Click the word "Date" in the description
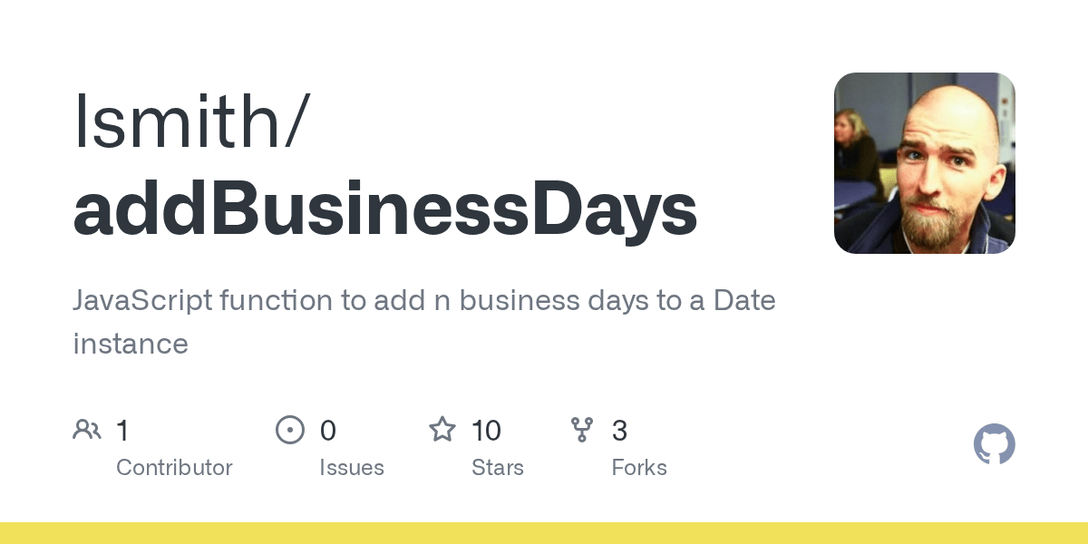1088x544 pixels. click(x=744, y=300)
